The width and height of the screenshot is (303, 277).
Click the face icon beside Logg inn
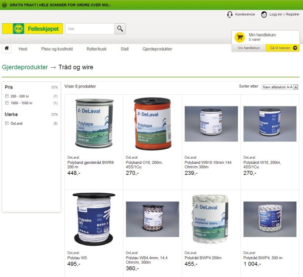point(264,15)
